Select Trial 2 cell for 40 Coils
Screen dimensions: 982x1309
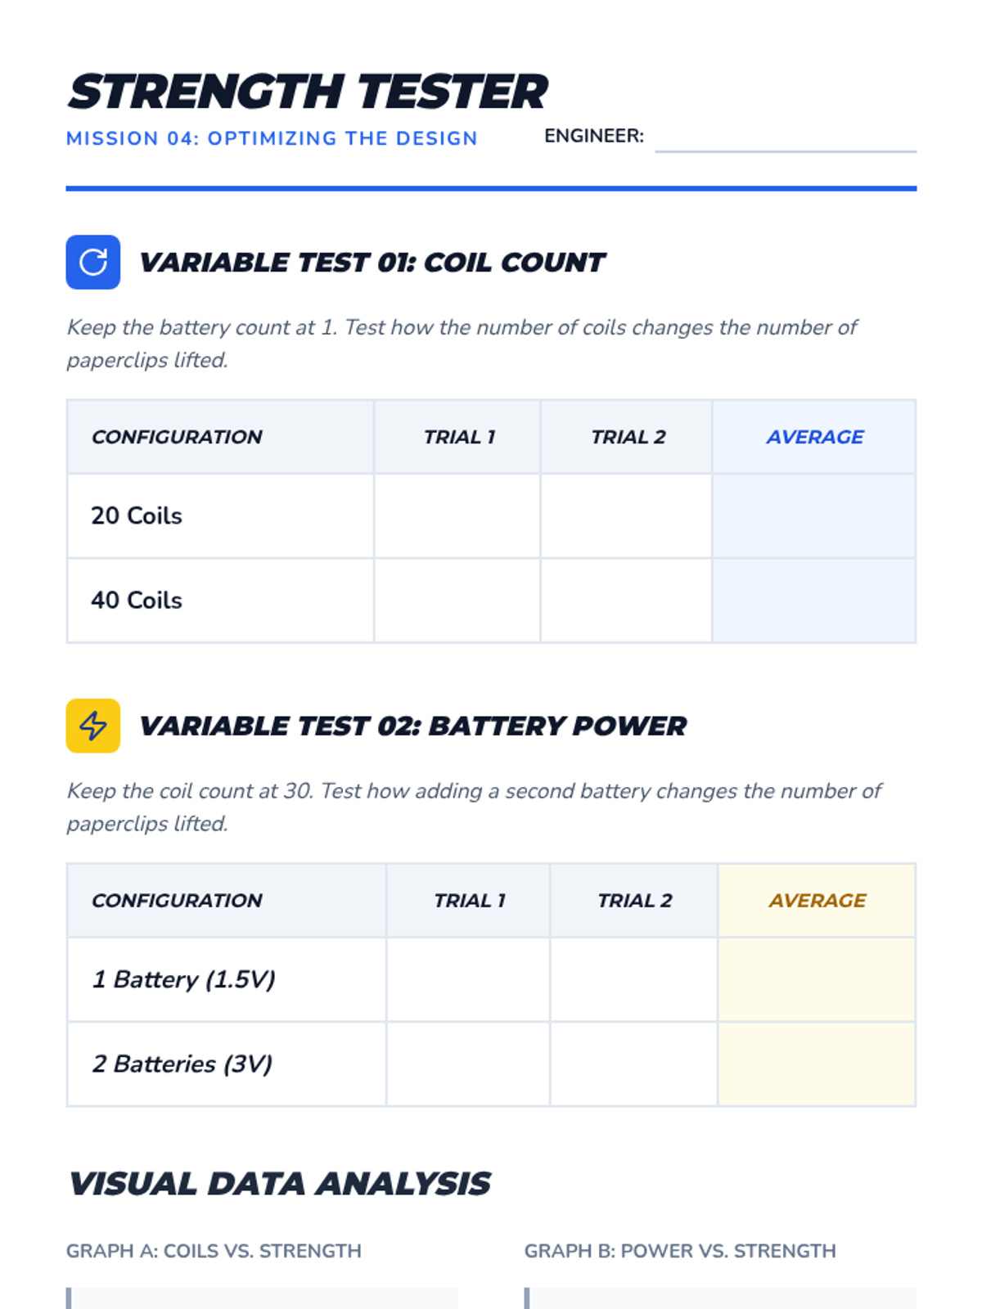[x=626, y=601]
